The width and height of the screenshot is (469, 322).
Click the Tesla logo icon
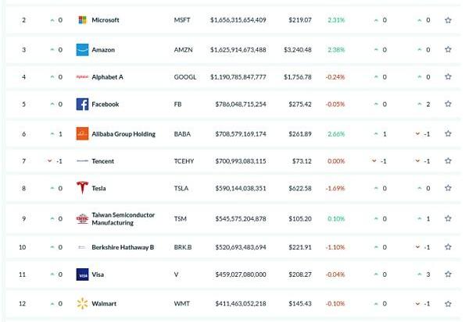click(x=82, y=188)
